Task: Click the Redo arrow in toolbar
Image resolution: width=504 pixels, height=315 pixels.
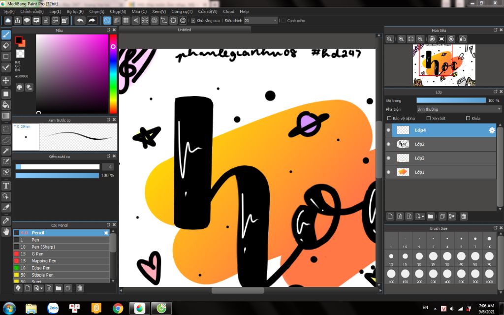Action: pos(92,21)
